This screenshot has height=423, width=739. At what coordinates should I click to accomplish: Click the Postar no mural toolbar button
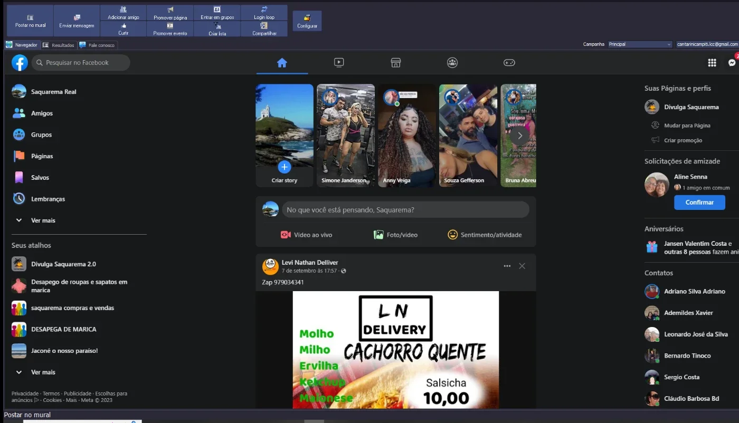pyautogui.click(x=30, y=21)
